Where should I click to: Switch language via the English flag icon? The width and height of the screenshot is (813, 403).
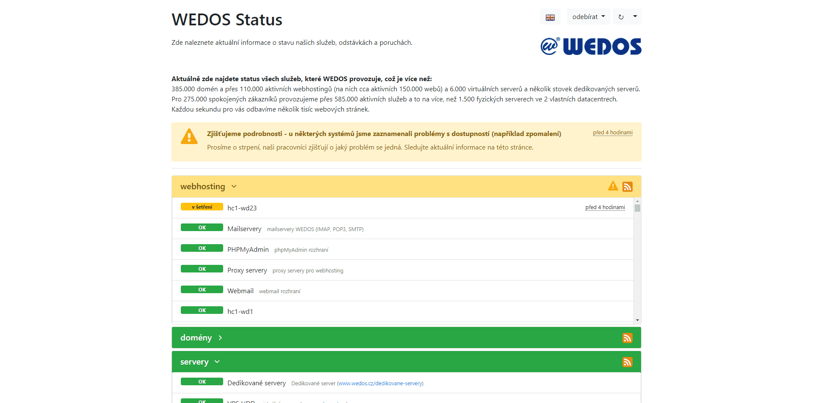550,17
